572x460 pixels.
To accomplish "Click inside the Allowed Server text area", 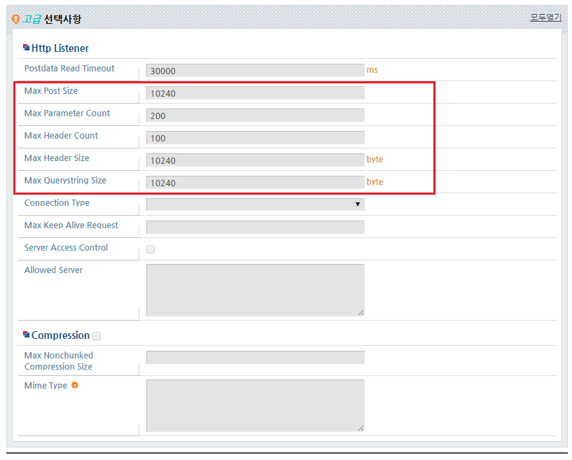I will click(256, 290).
